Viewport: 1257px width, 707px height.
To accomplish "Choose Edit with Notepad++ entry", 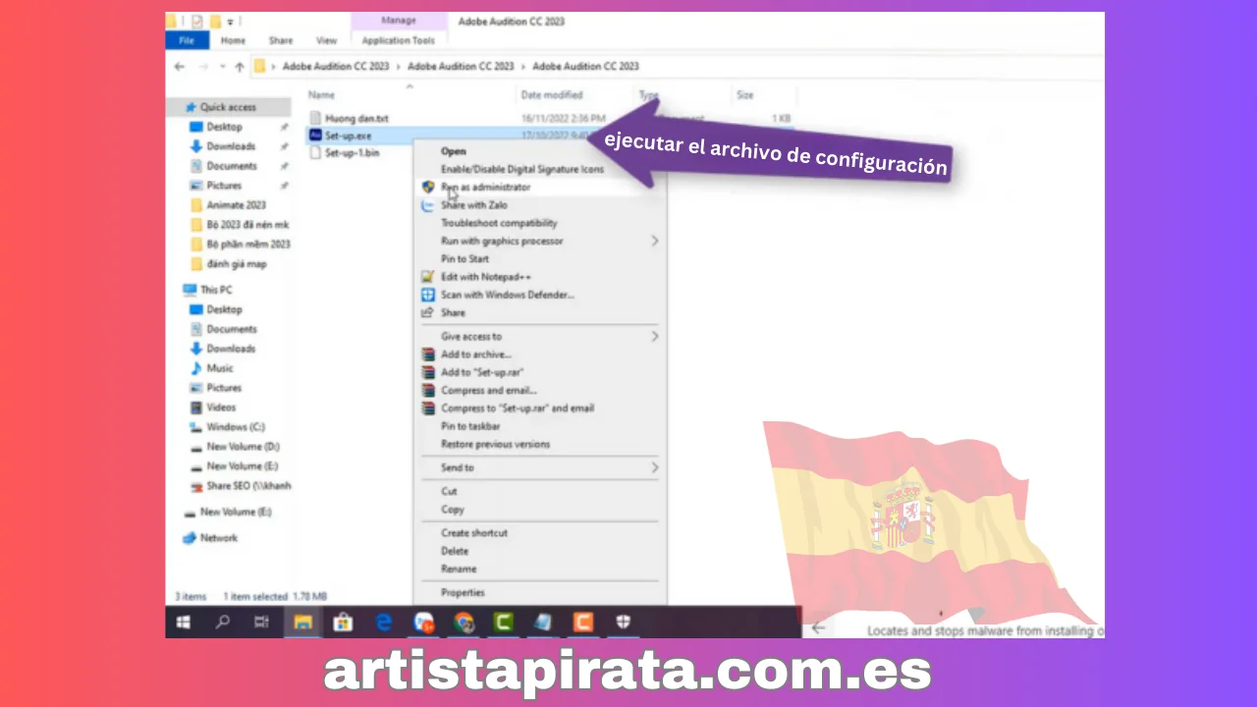I will pyautogui.click(x=486, y=277).
